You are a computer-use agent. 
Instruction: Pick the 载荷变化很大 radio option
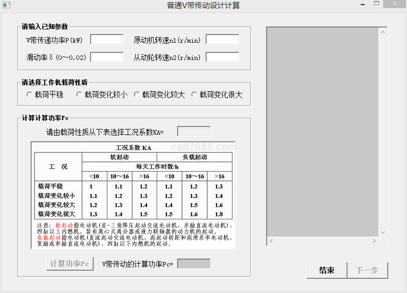(x=194, y=94)
